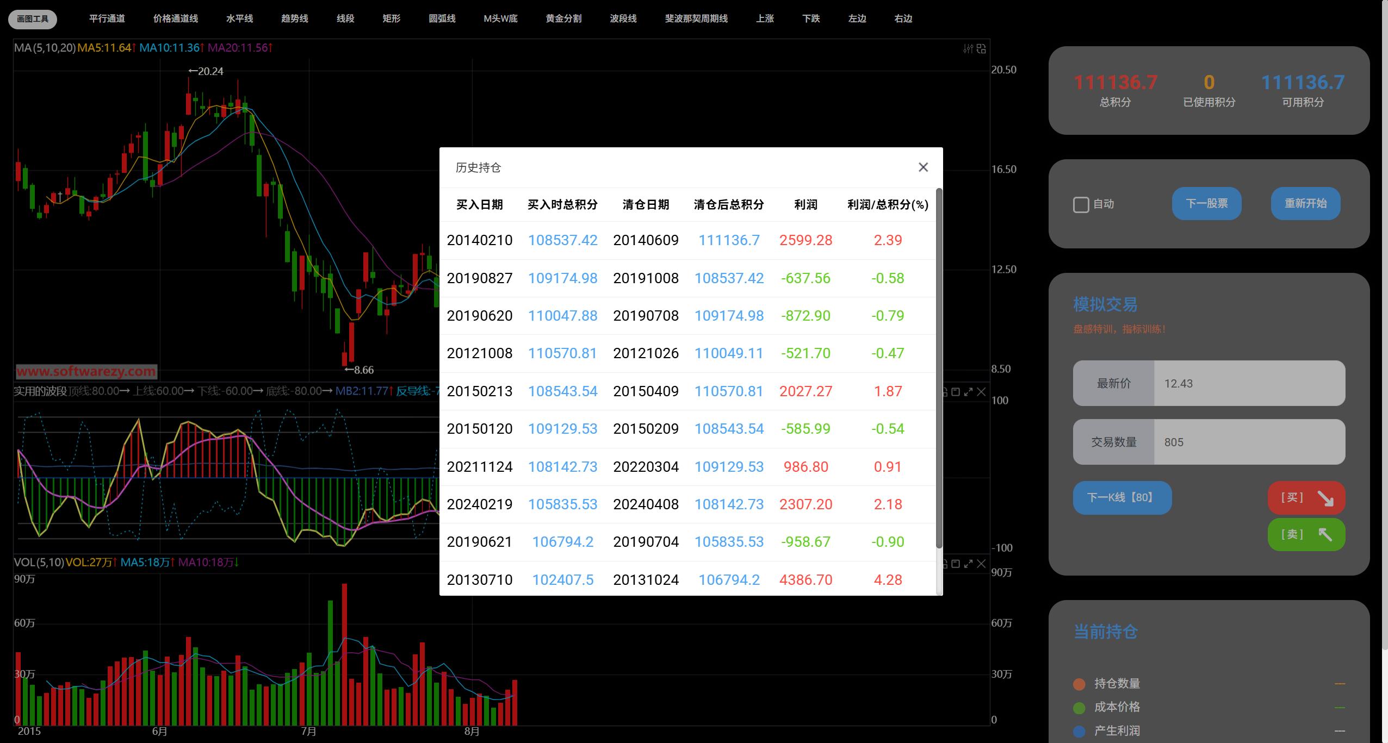This screenshot has width=1388, height=743.
Task: Select buy date 20211124 row
Action: pyautogui.click(x=480, y=467)
